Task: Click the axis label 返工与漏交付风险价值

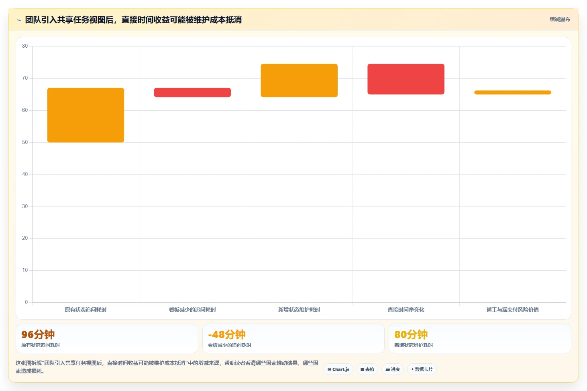Action: pyautogui.click(x=513, y=310)
